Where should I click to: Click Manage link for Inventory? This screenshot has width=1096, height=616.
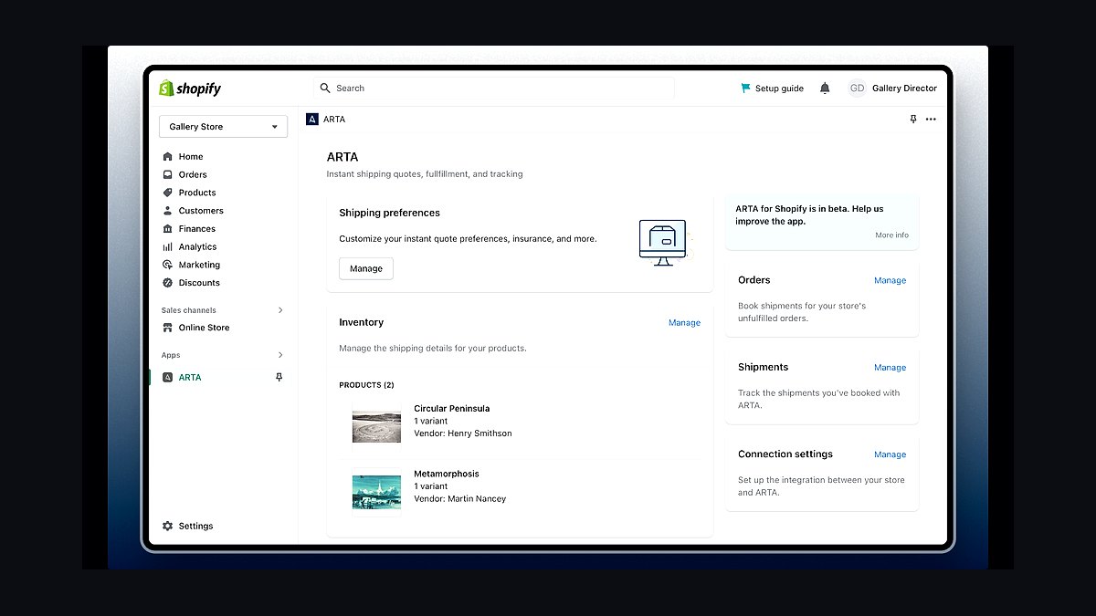coord(684,323)
